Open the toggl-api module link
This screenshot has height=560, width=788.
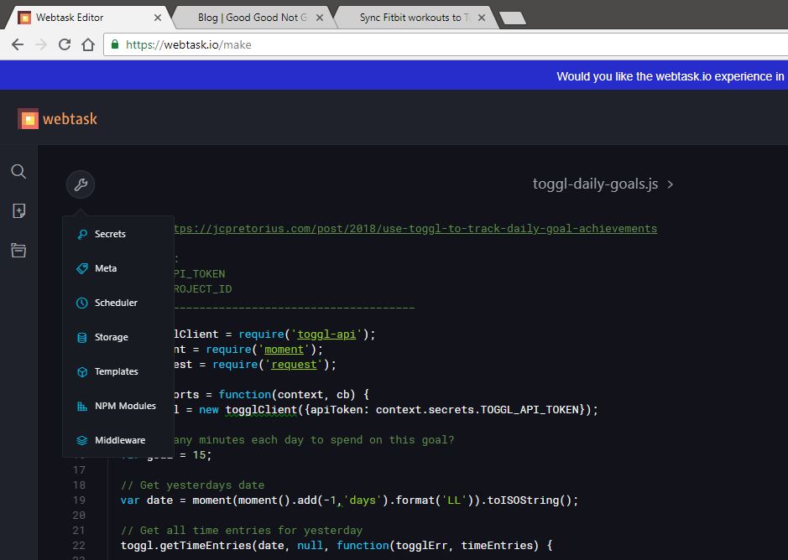(326, 334)
